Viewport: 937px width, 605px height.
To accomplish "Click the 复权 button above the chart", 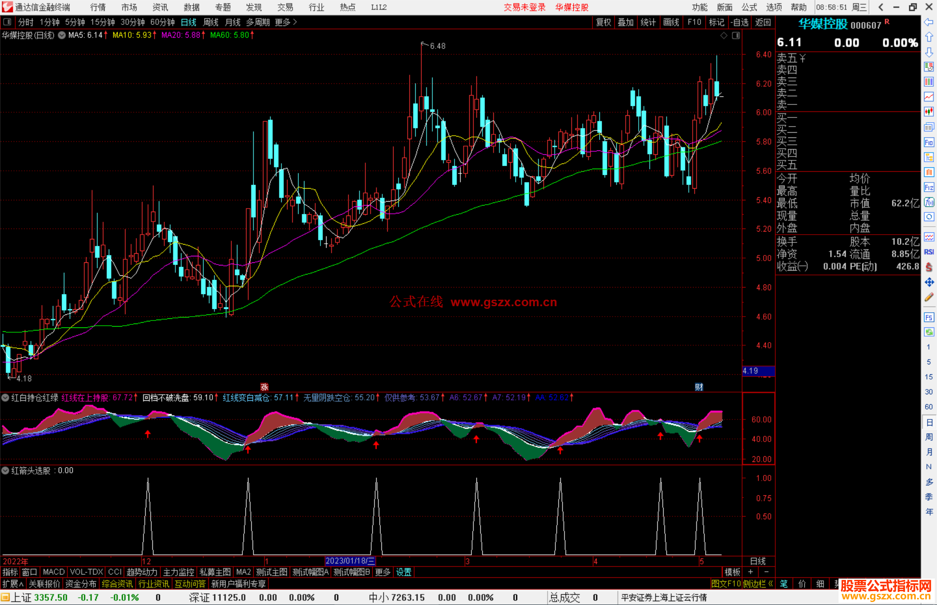I will tap(603, 22).
